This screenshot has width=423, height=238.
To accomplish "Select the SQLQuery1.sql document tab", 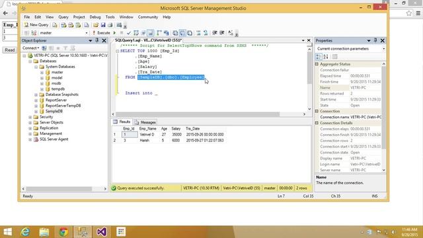I will (x=148, y=40).
